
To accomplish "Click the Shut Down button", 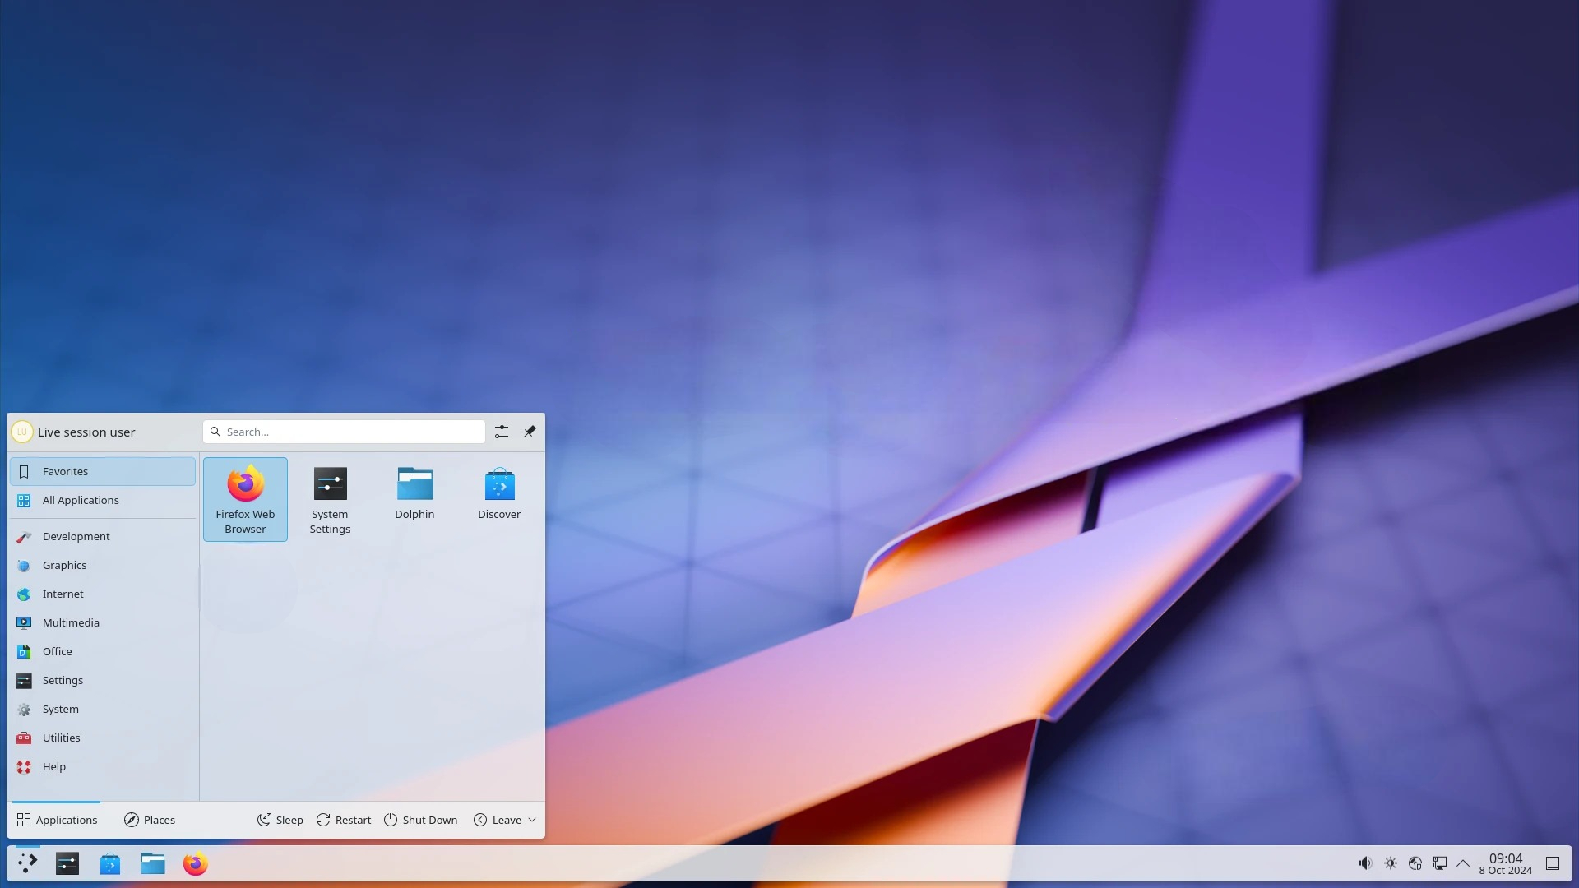I will 421,820.
